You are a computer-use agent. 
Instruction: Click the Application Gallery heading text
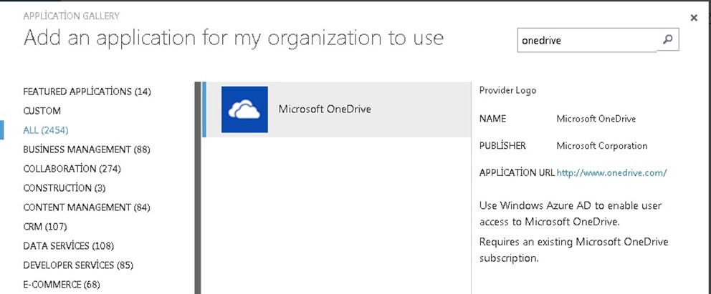pyautogui.click(x=71, y=16)
